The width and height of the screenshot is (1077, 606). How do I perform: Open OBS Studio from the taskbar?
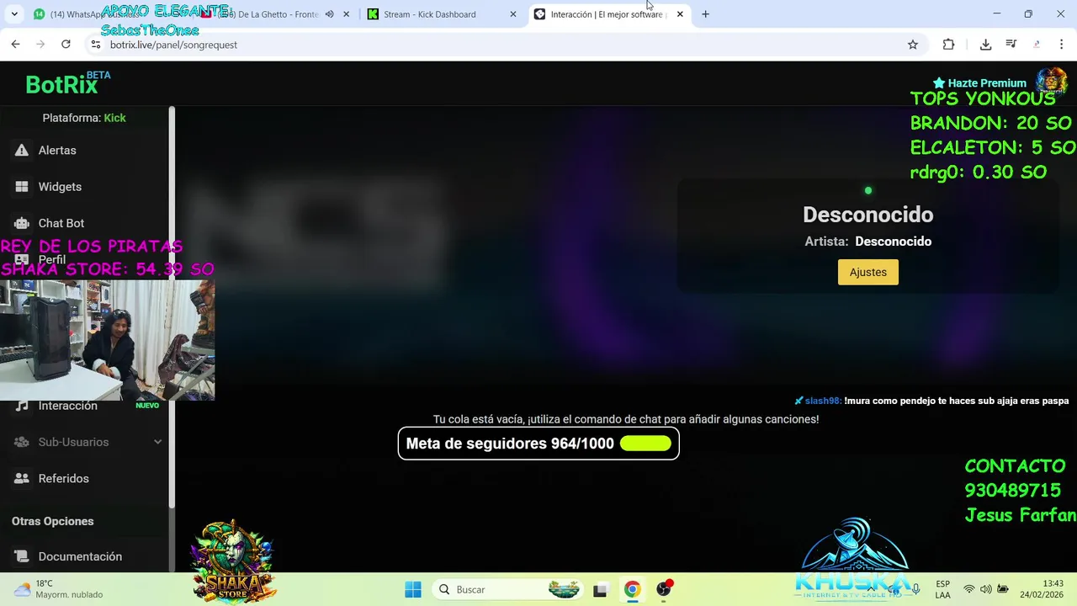coord(664,589)
